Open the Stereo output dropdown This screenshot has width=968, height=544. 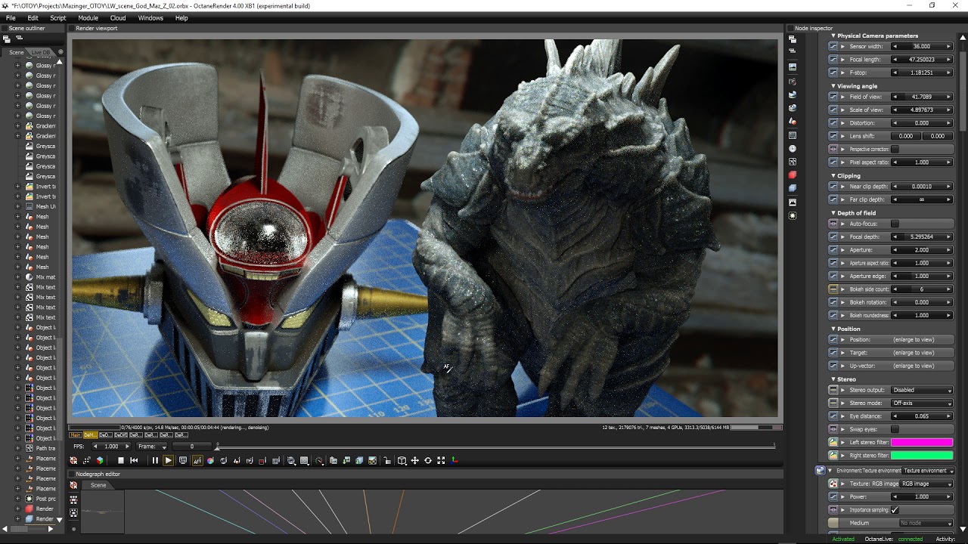(x=922, y=390)
